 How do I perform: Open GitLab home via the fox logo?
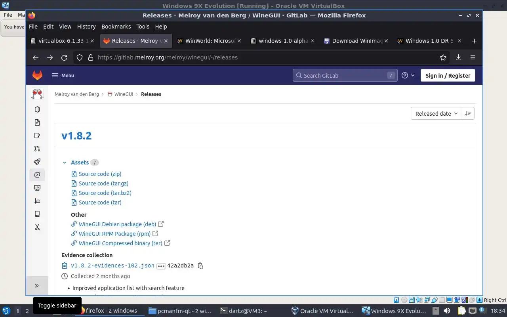[x=37, y=75]
